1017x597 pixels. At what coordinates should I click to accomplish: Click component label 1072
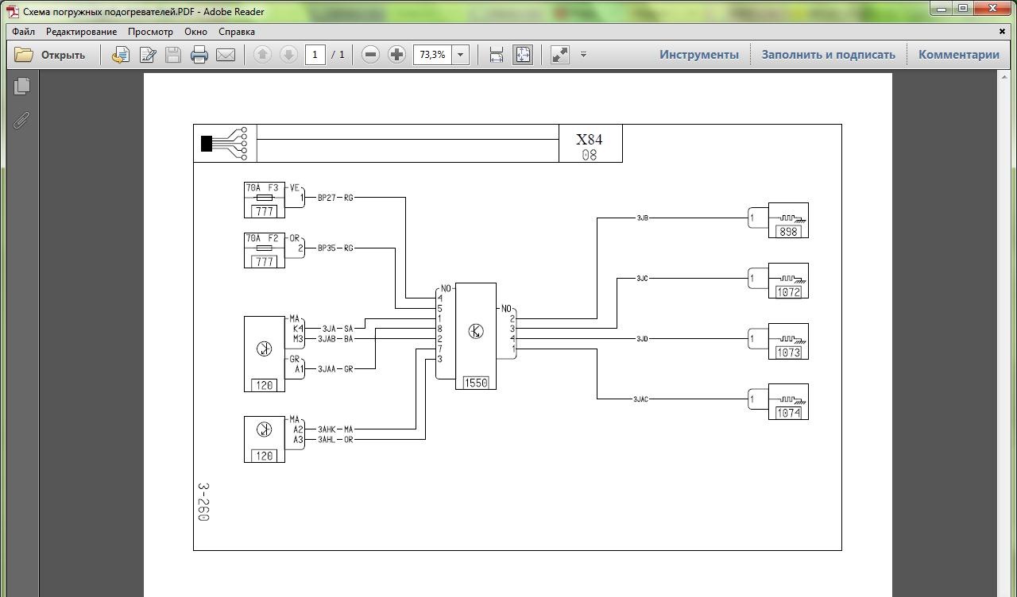click(x=788, y=292)
